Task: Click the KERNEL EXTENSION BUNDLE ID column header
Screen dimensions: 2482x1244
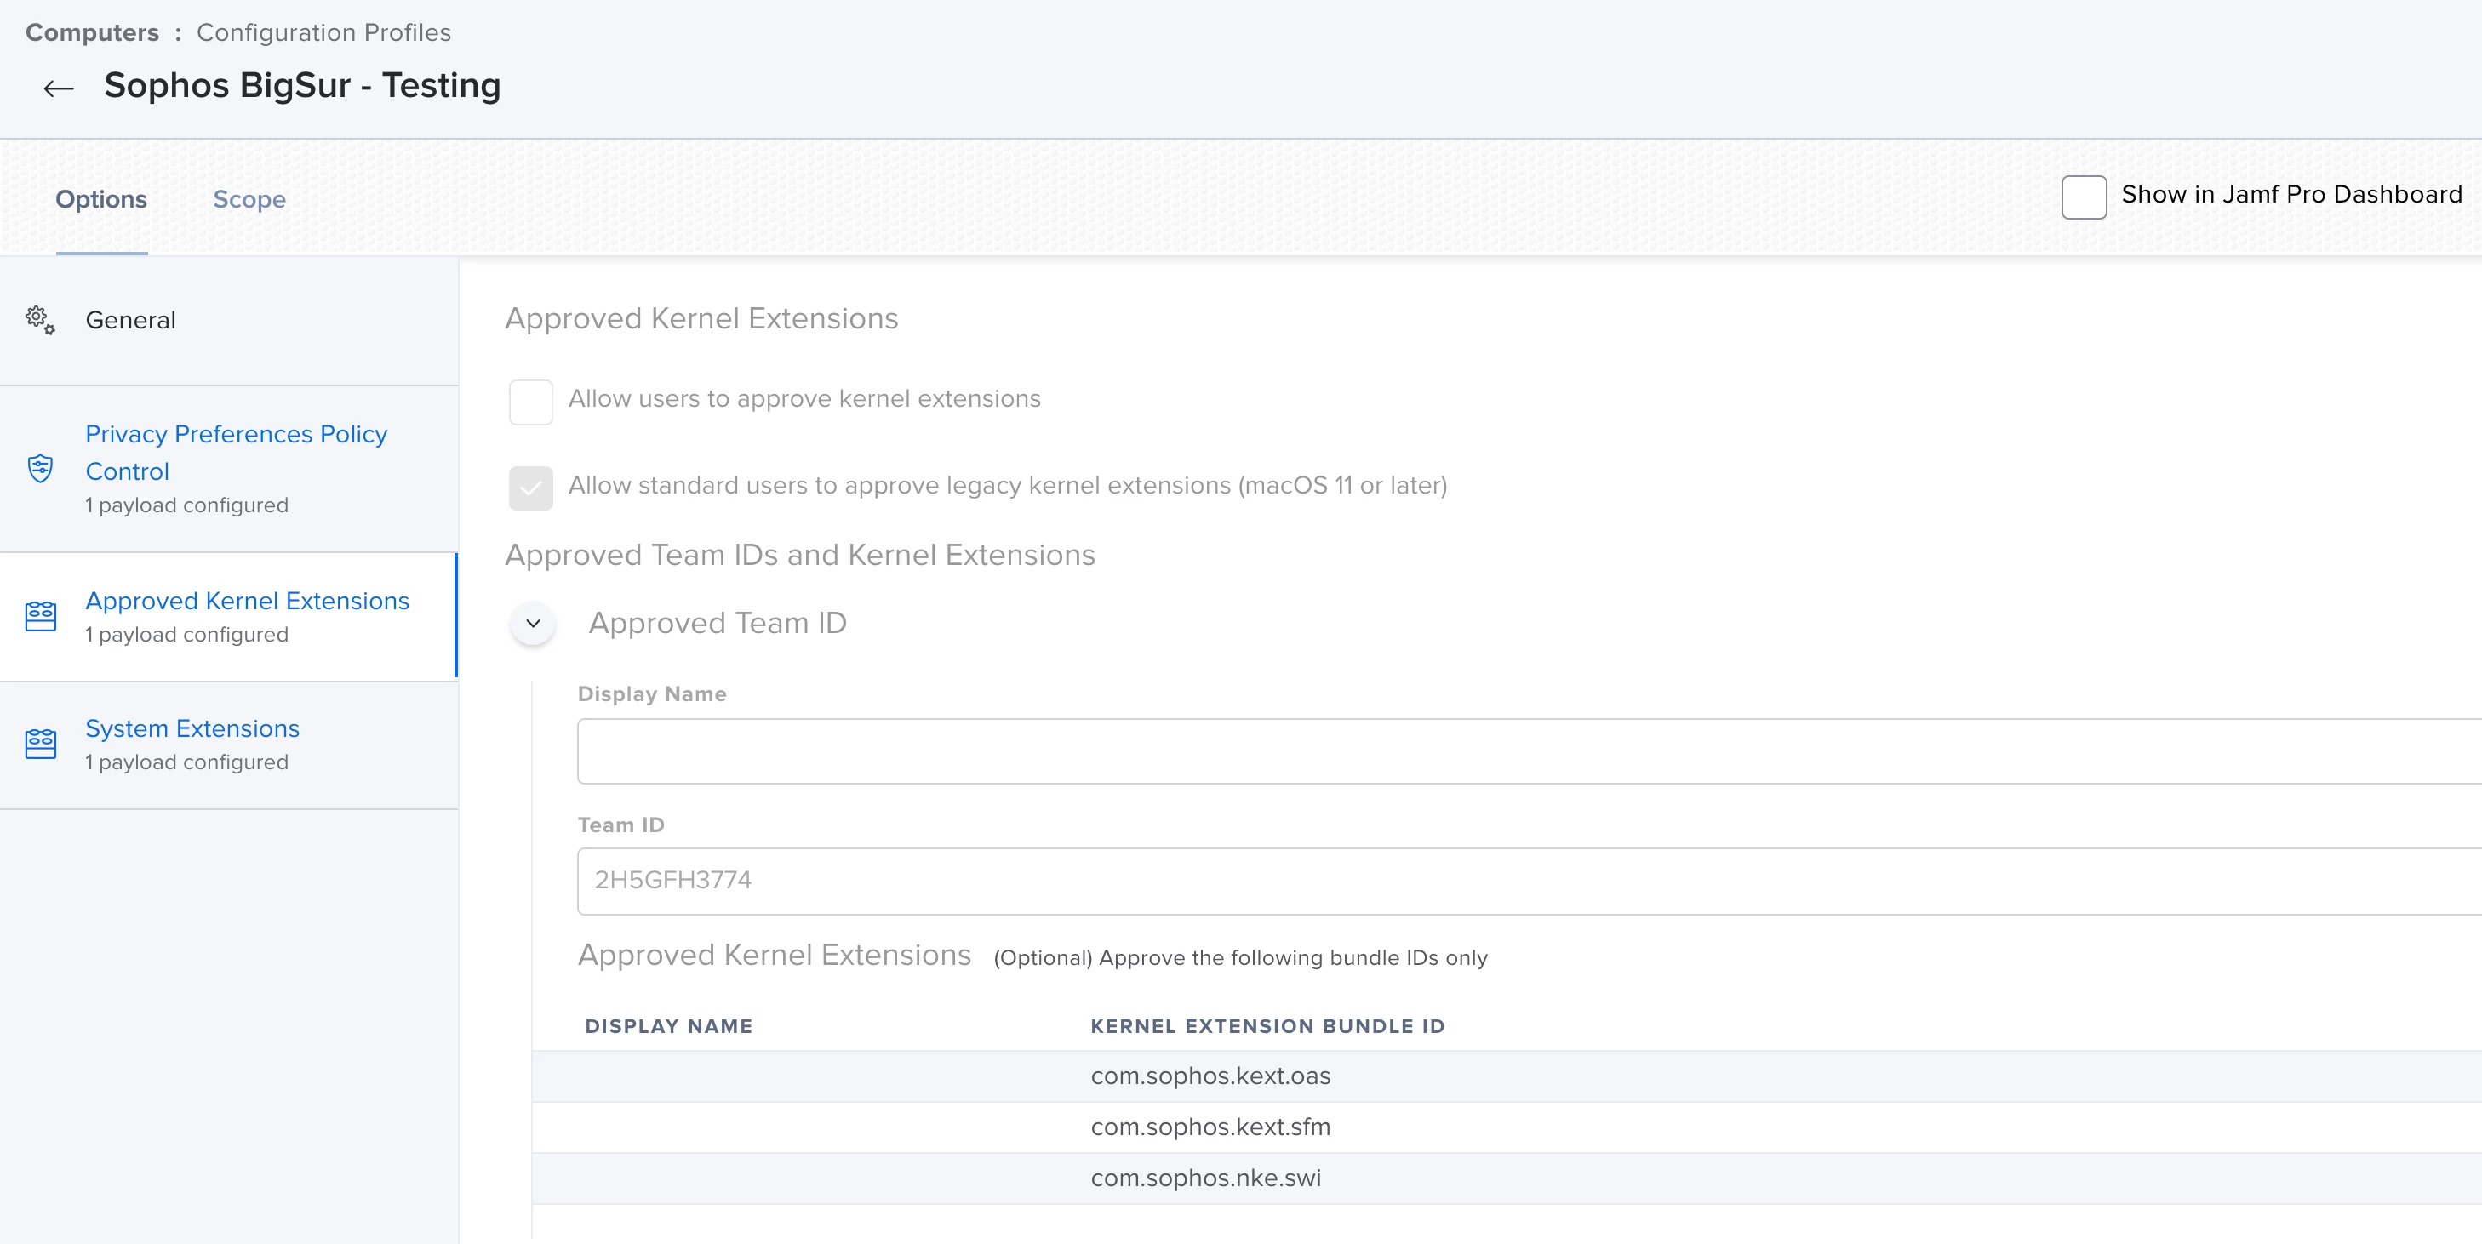Action: [x=1268, y=1026]
